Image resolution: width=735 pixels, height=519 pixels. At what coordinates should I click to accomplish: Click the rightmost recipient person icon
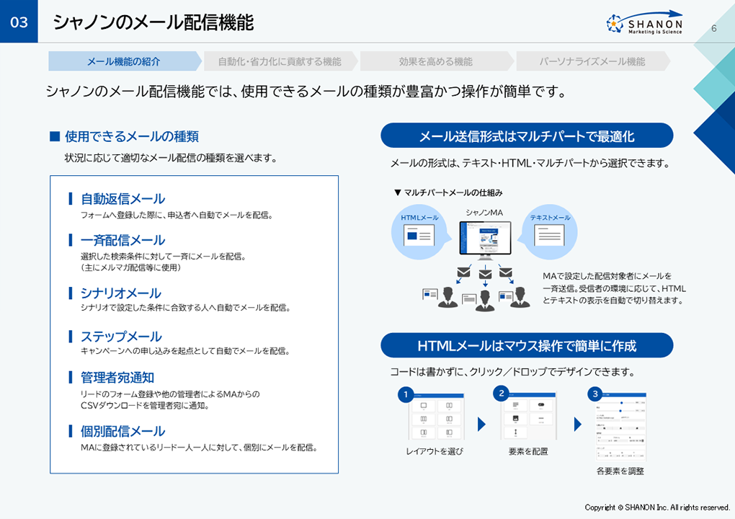pyautogui.click(x=520, y=298)
